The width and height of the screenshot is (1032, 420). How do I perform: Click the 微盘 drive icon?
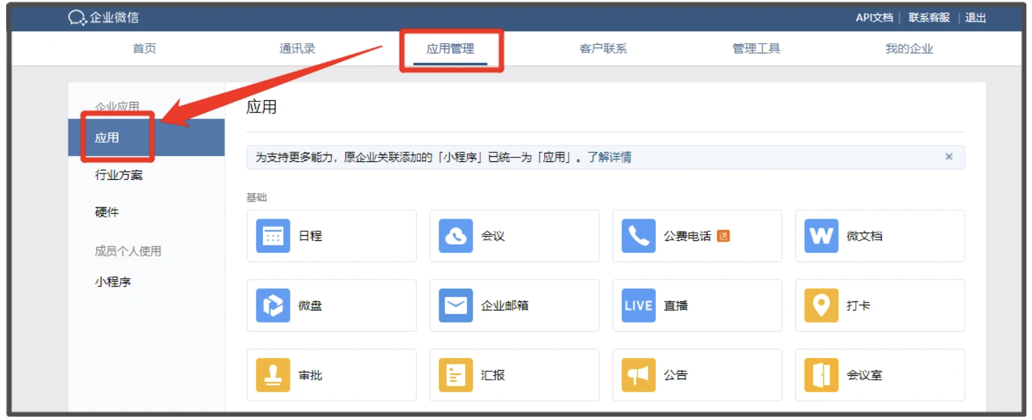(273, 305)
